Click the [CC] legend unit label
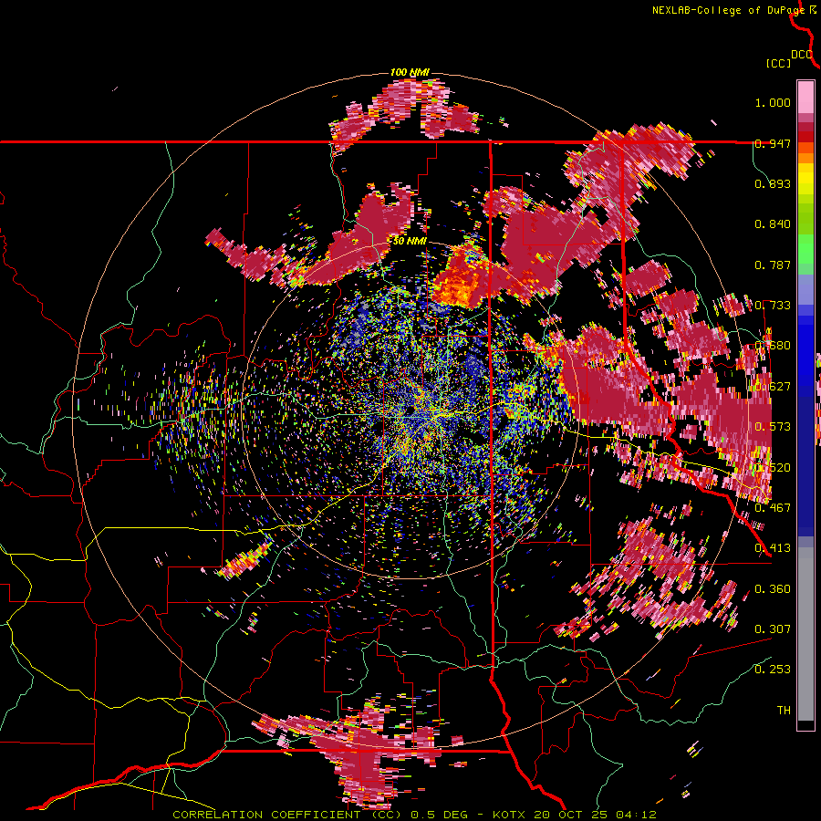The width and height of the screenshot is (821, 821). tap(778, 63)
